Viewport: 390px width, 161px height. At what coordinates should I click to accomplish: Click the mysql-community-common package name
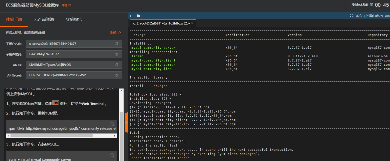pos(154,65)
